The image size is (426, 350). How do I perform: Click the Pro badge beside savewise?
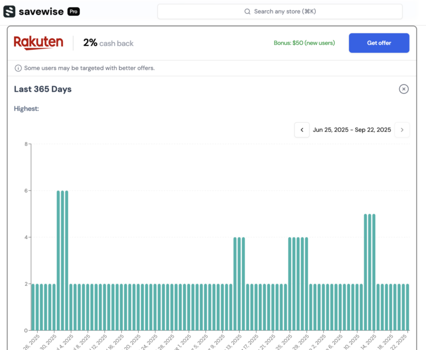click(x=74, y=11)
